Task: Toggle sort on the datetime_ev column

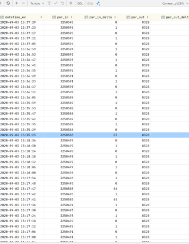Action: (41, 17)
